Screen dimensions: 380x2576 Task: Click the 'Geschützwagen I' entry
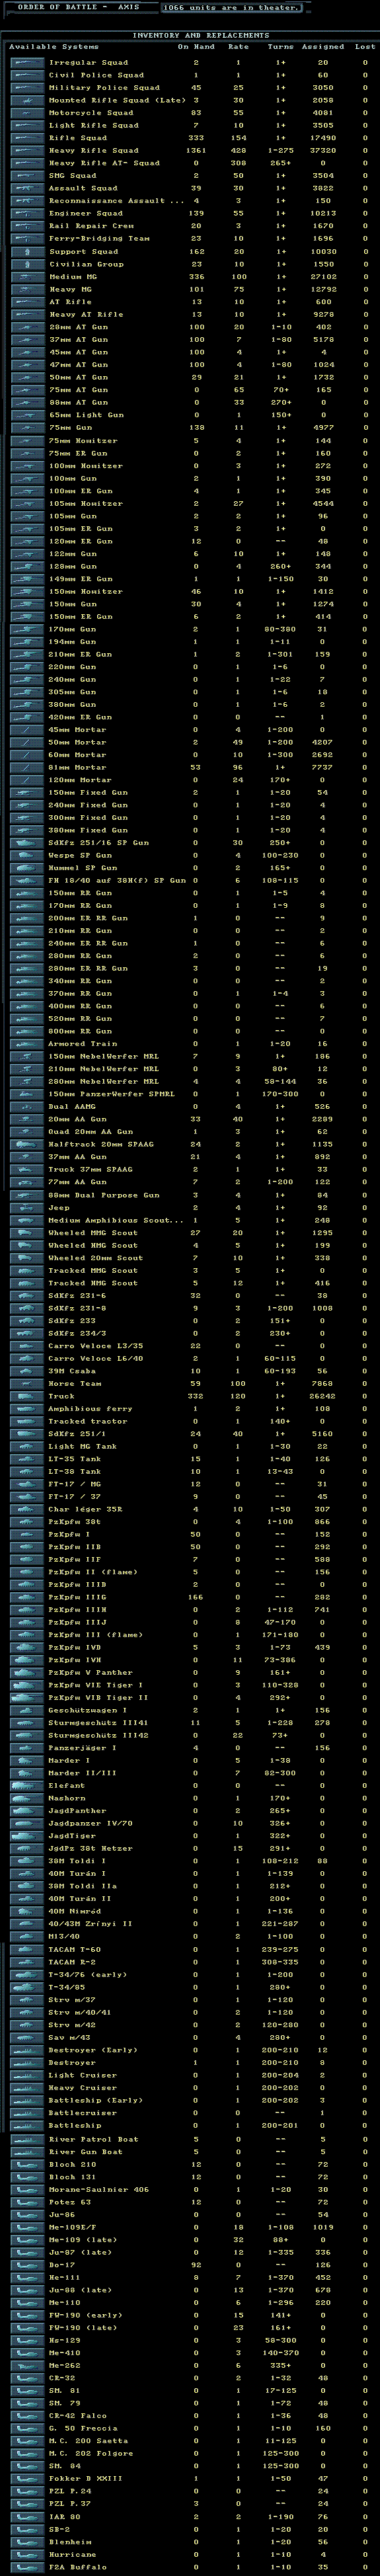click(x=89, y=1710)
